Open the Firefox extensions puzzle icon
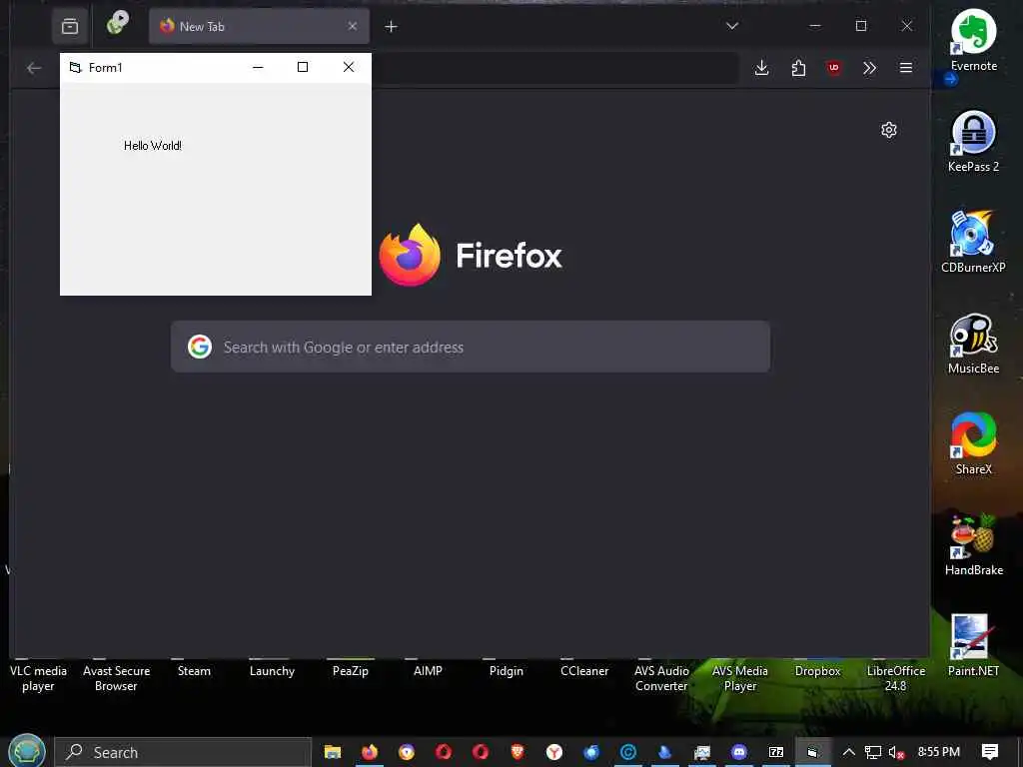This screenshot has height=767, width=1023. (x=798, y=68)
